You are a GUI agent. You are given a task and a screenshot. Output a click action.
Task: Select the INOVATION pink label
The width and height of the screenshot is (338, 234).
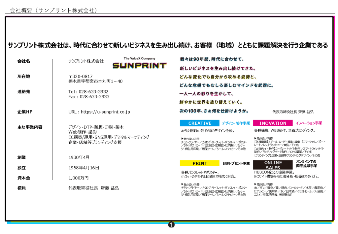(273, 123)
